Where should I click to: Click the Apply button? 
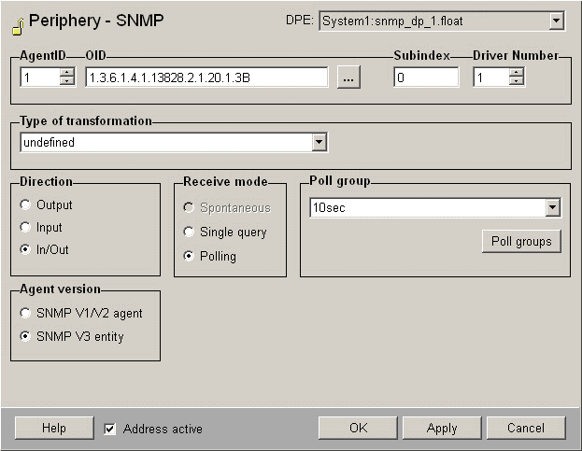[x=442, y=428]
